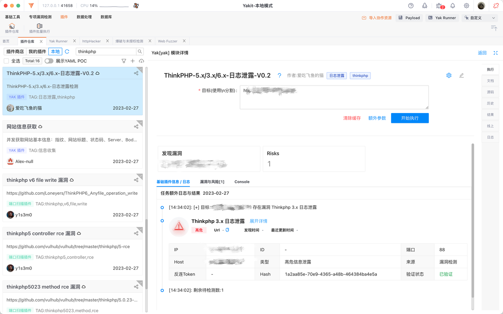The height and width of the screenshot is (314, 503).
Task: Open 插件仓库 toolbar icon under the menu
Action: pos(12,28)
